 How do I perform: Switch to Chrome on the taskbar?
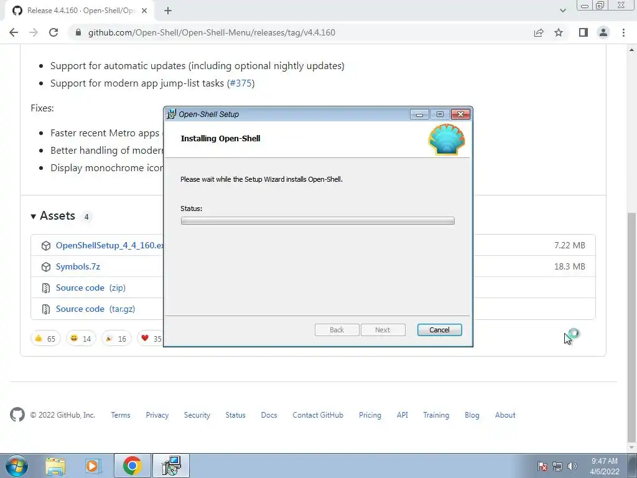click(x=132, y=466)
